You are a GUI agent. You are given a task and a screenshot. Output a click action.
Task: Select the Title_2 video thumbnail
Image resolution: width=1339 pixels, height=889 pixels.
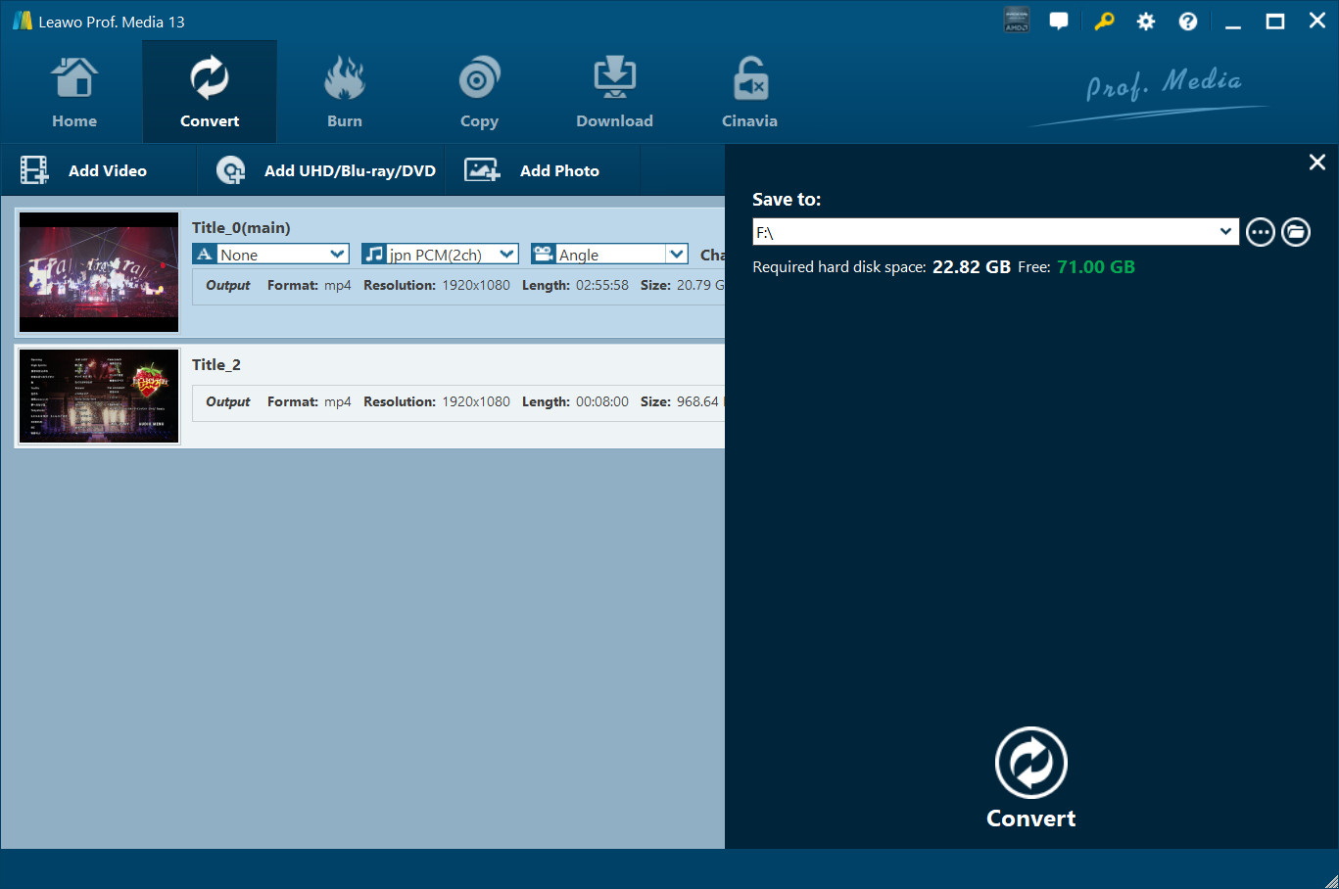click(99, 396)
